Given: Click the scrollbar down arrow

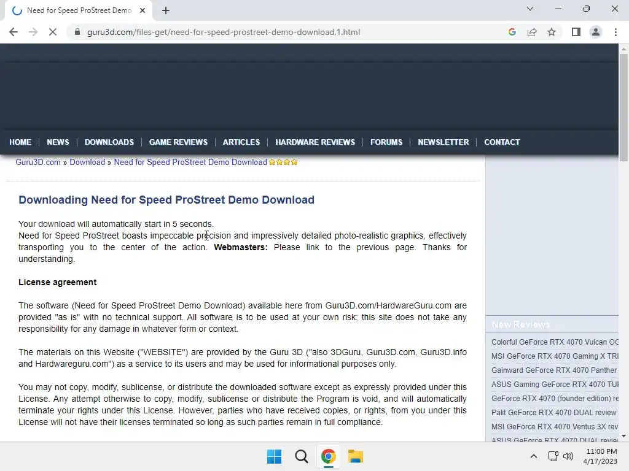Looking at the screenshot, I should [623, 436].
